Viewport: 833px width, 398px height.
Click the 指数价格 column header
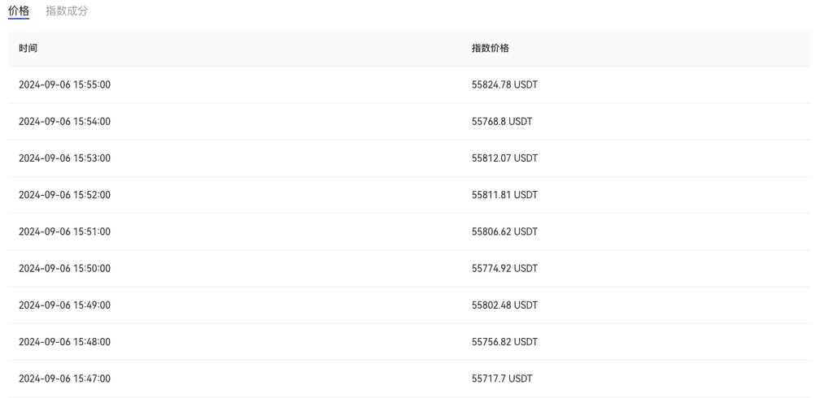point(491,48)
